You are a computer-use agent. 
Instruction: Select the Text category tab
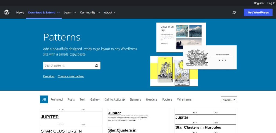[82, 99]
